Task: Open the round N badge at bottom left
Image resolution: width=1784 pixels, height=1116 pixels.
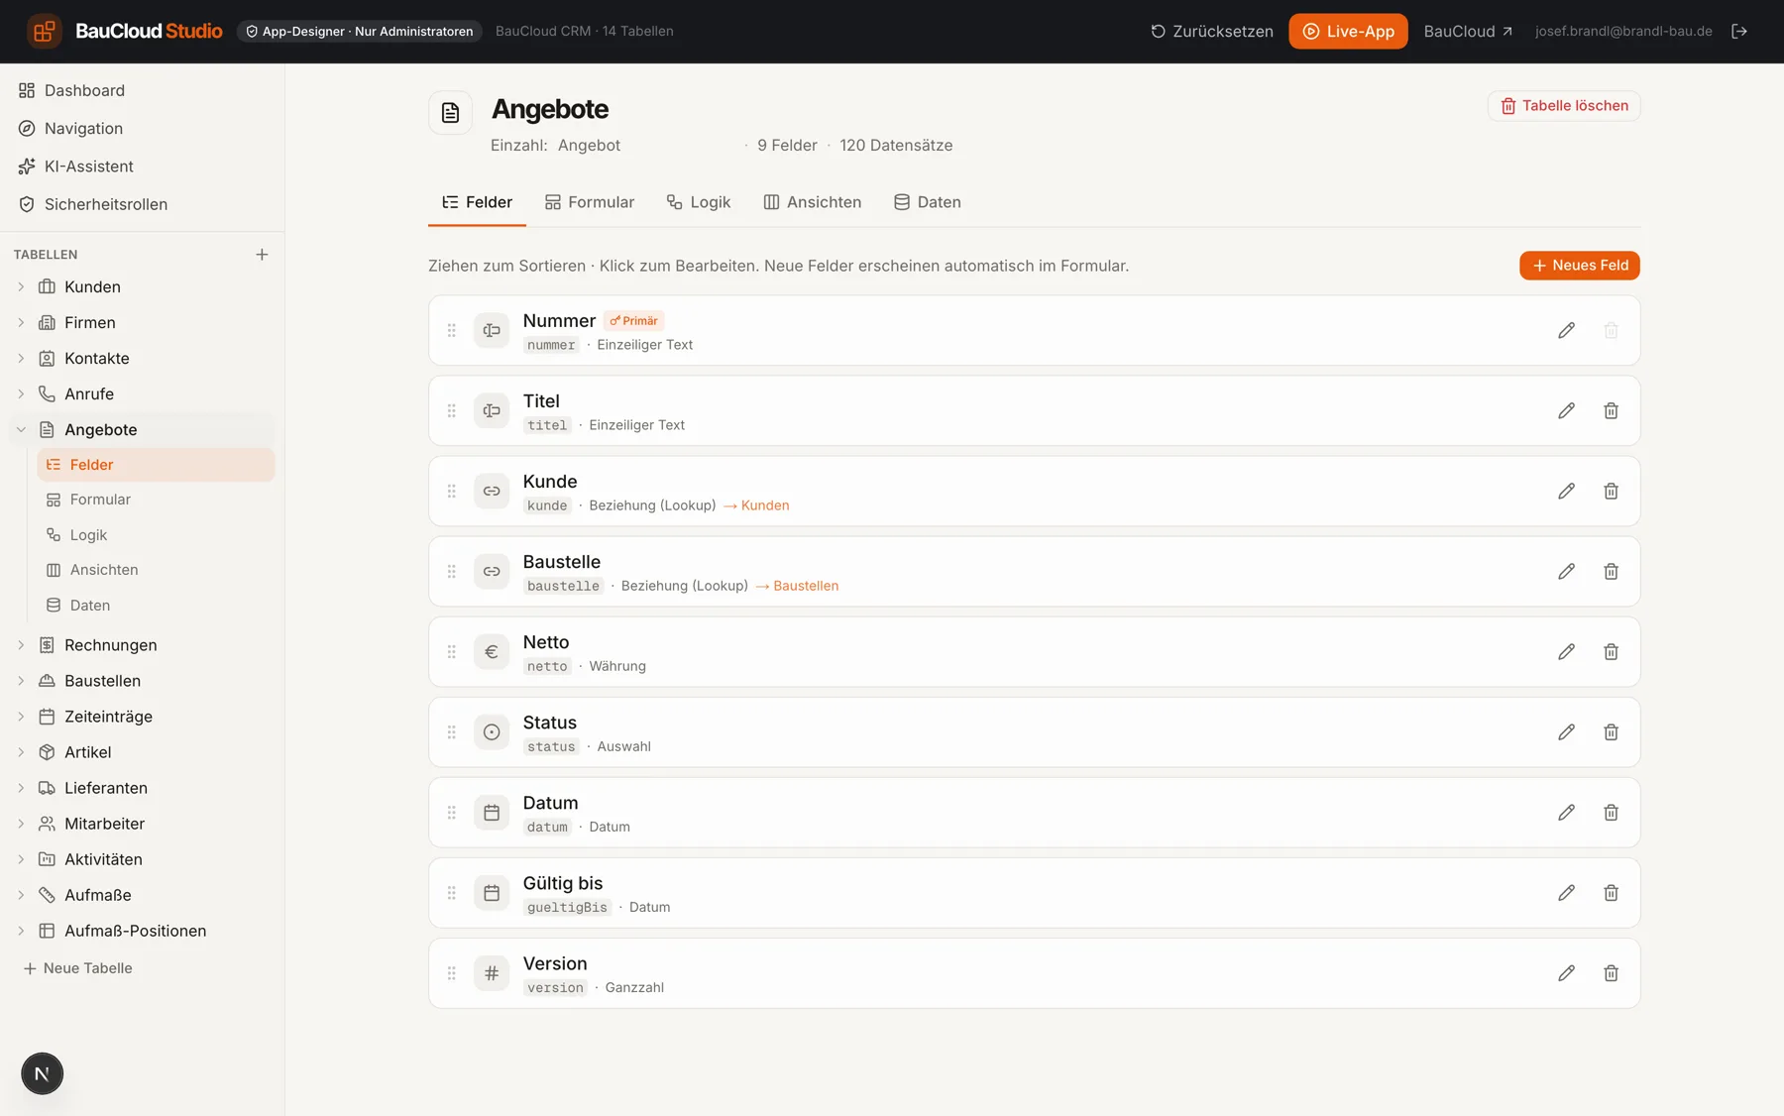Action: point(42,1073)
